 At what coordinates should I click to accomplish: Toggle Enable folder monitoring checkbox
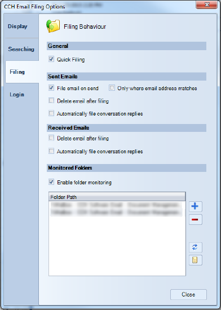point(51,182)
